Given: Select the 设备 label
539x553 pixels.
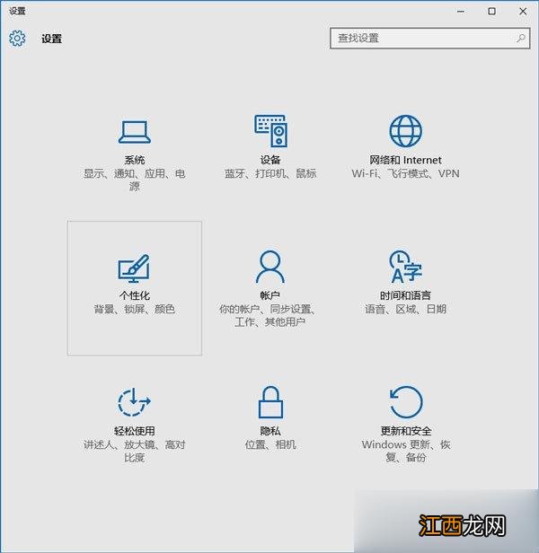Looking at the screenshot, I should [270, 160].
